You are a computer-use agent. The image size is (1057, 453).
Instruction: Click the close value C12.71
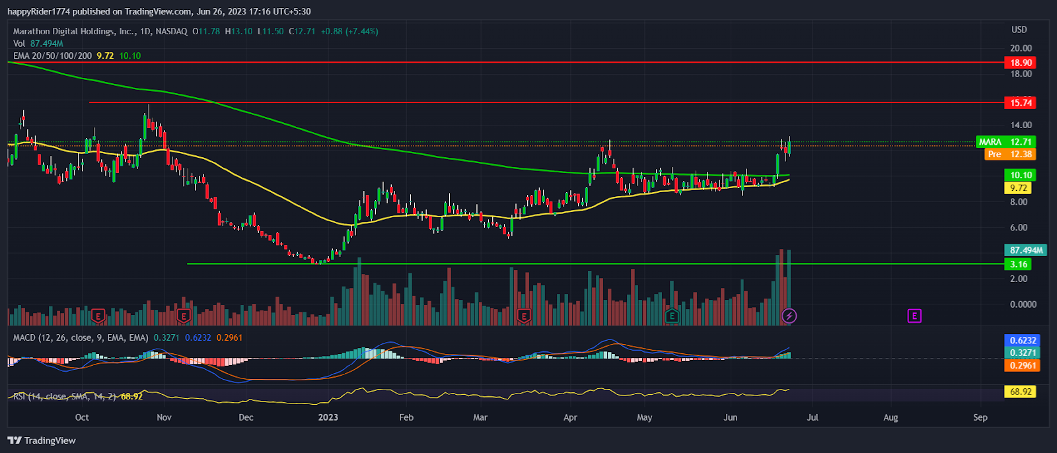coord(302,31)
